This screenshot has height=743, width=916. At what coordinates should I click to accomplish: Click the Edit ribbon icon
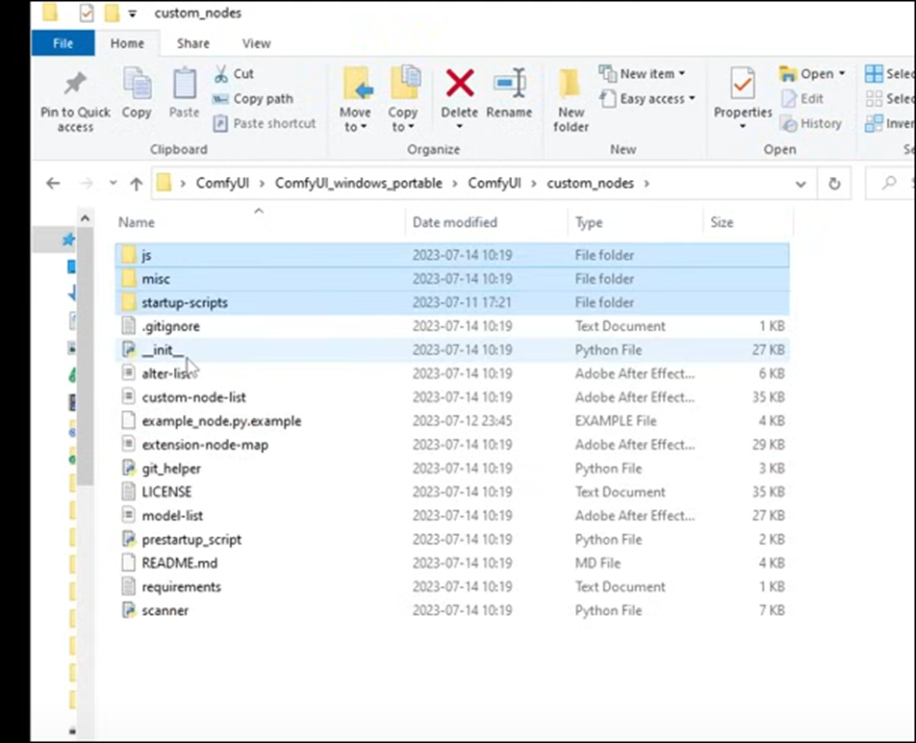(x=789, y=99)
